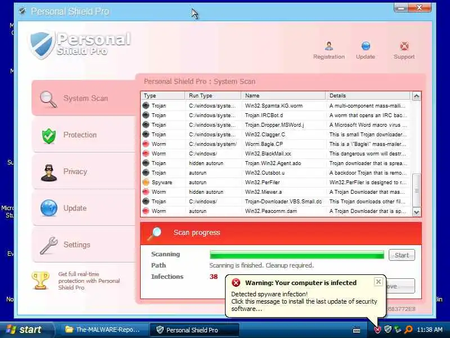Click the Update text in header
Screen dimensions: 450x338
click(366, 57)
